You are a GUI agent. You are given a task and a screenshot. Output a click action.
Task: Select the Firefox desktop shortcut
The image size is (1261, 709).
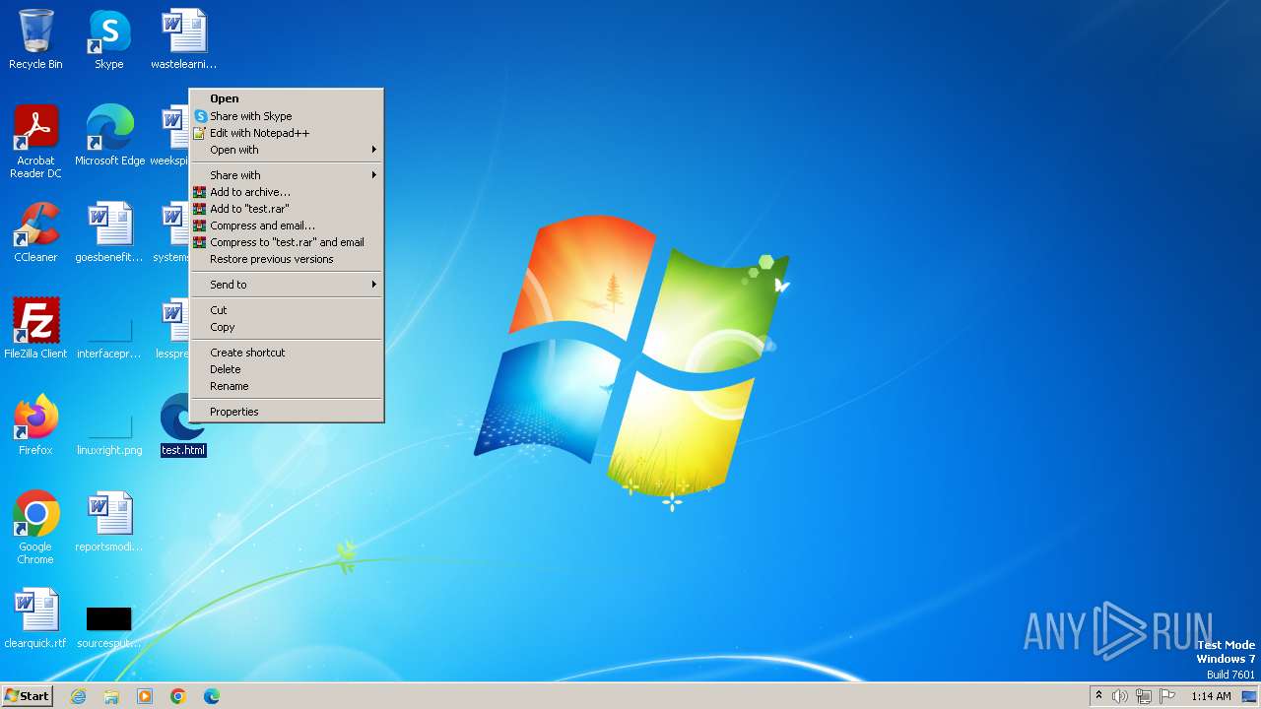pos(35,425)
